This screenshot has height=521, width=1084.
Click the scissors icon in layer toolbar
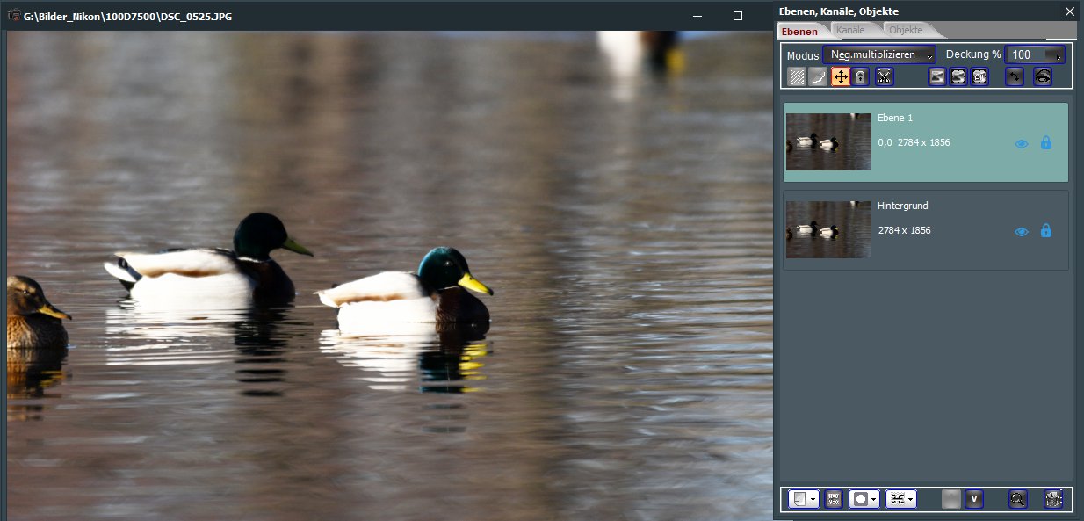884,76
